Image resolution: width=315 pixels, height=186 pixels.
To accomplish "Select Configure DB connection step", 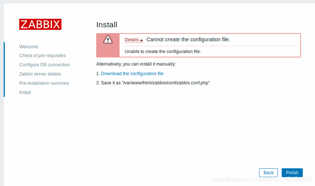I will click(x=44, y=65).
